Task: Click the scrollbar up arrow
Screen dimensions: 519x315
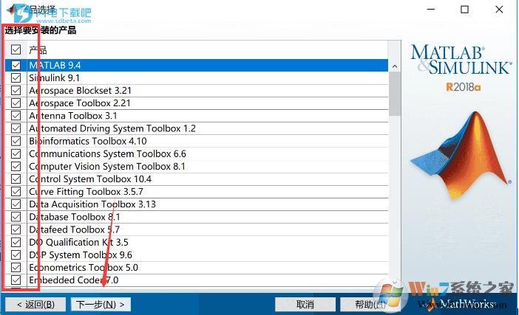Action: click(395, 66)
